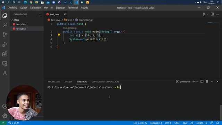Open the Editar menu
The height and width of the screenshot is (125, 222).
pyautogui.click(x=24, y=8)
